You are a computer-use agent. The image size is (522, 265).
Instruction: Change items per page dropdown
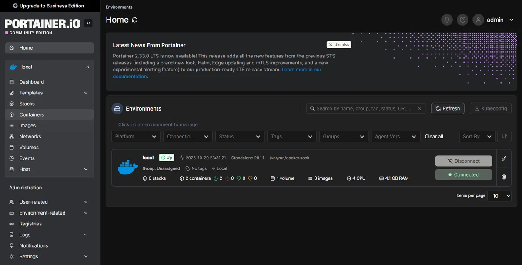pyautogui.click(x=499, y=196)
